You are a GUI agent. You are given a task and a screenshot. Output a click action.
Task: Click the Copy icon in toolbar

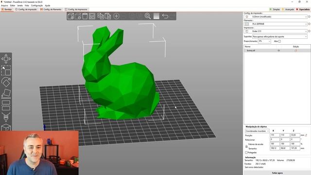pyautogui.click(x=101, y=16)
